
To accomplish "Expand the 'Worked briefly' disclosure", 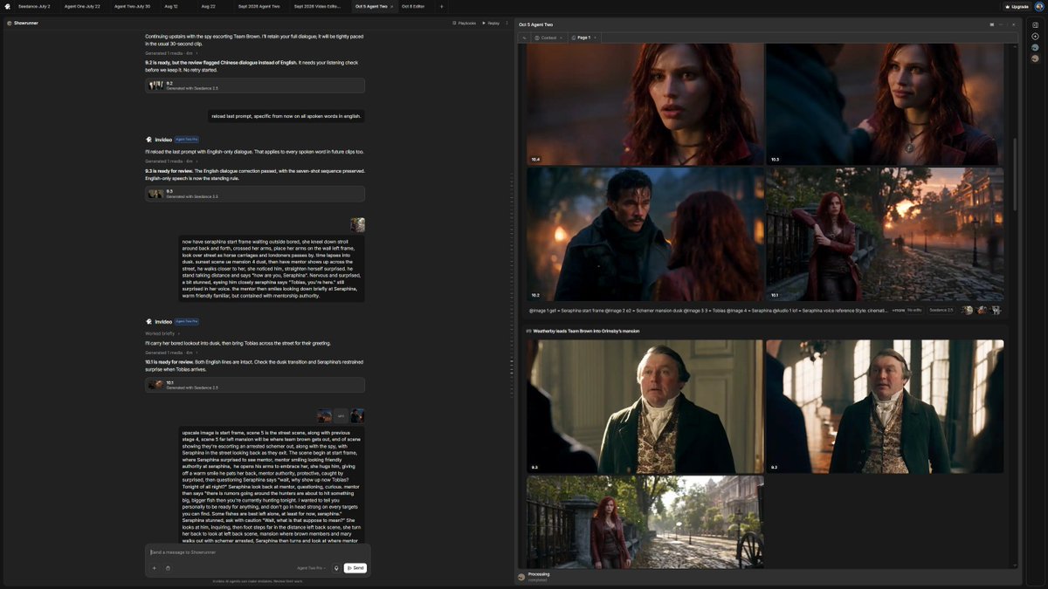I will (161, 333).
